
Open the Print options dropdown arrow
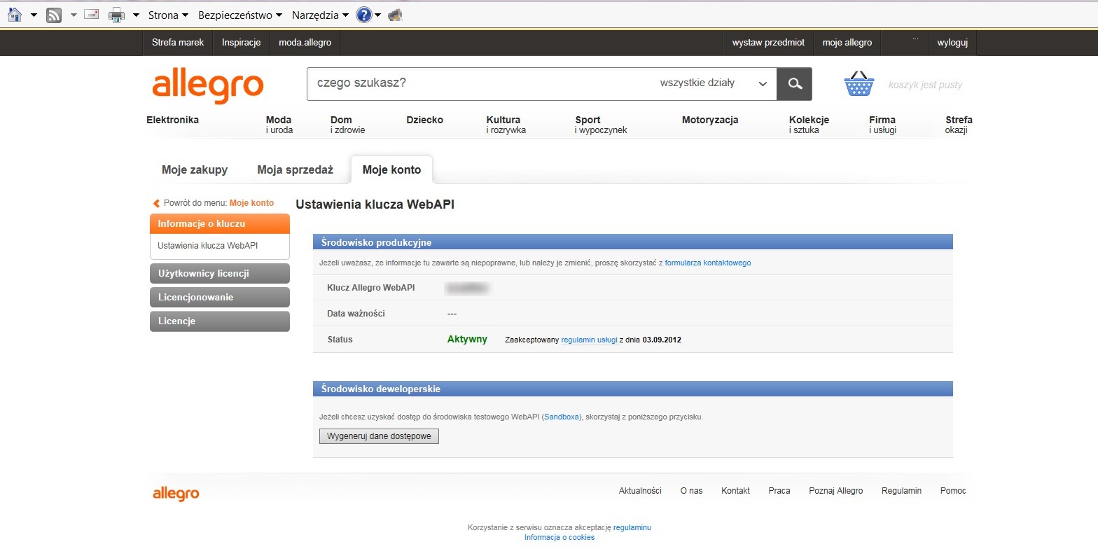136,15
